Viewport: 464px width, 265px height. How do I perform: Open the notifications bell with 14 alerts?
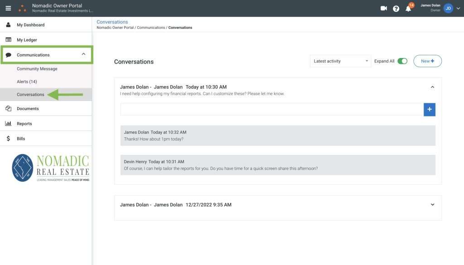(408, 9)
